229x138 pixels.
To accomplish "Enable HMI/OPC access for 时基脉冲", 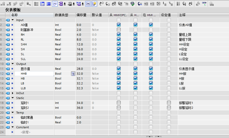I will tap(119, 30).
